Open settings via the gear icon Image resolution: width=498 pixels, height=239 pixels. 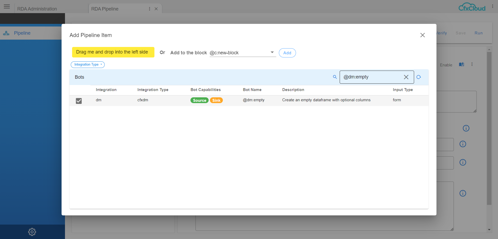(x=32, y=232)
